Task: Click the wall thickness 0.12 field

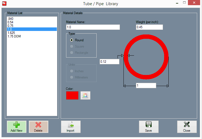Action: pyautogui.click(x=109, y=62)
